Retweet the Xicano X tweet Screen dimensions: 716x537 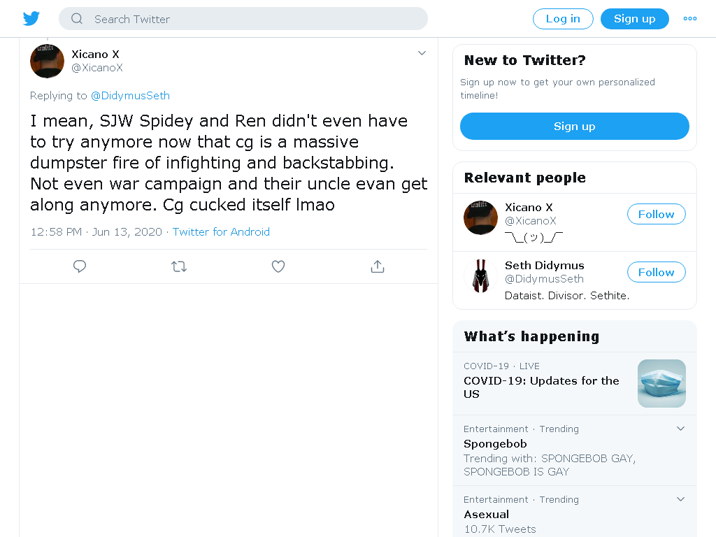pos(179,266)
